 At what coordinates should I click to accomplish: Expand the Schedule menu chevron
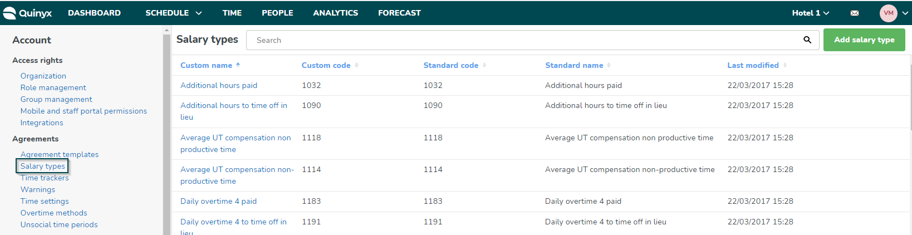point(199,13)
